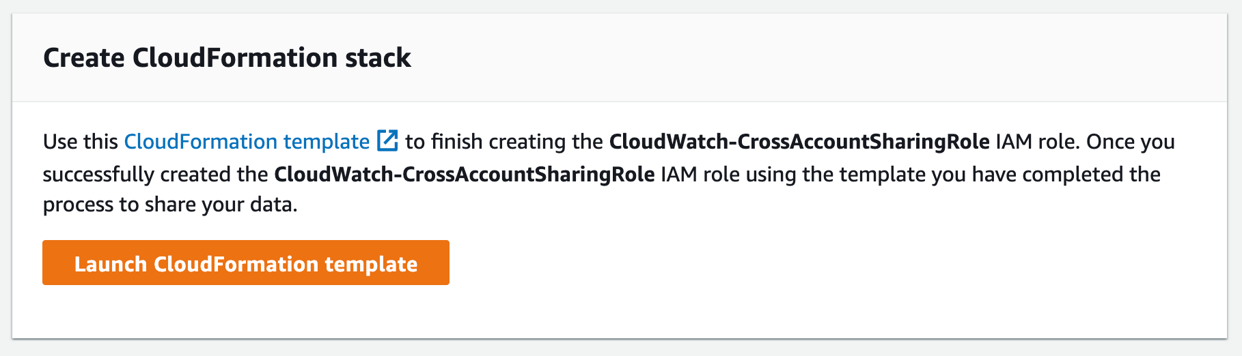Screen dimensions: 1242x356
Task: Click the text 'process to share your data.'
Action: tap(170, 205)
